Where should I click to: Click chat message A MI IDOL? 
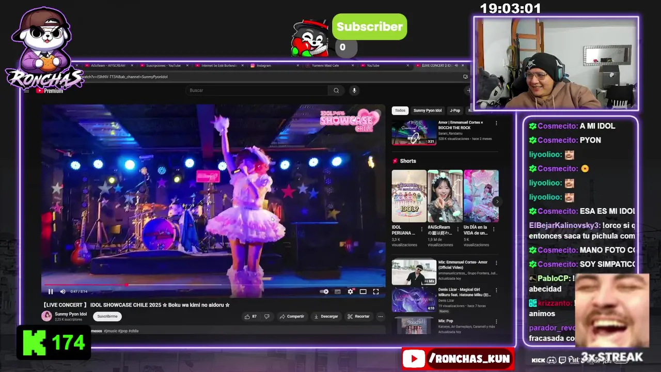[597, 126]
